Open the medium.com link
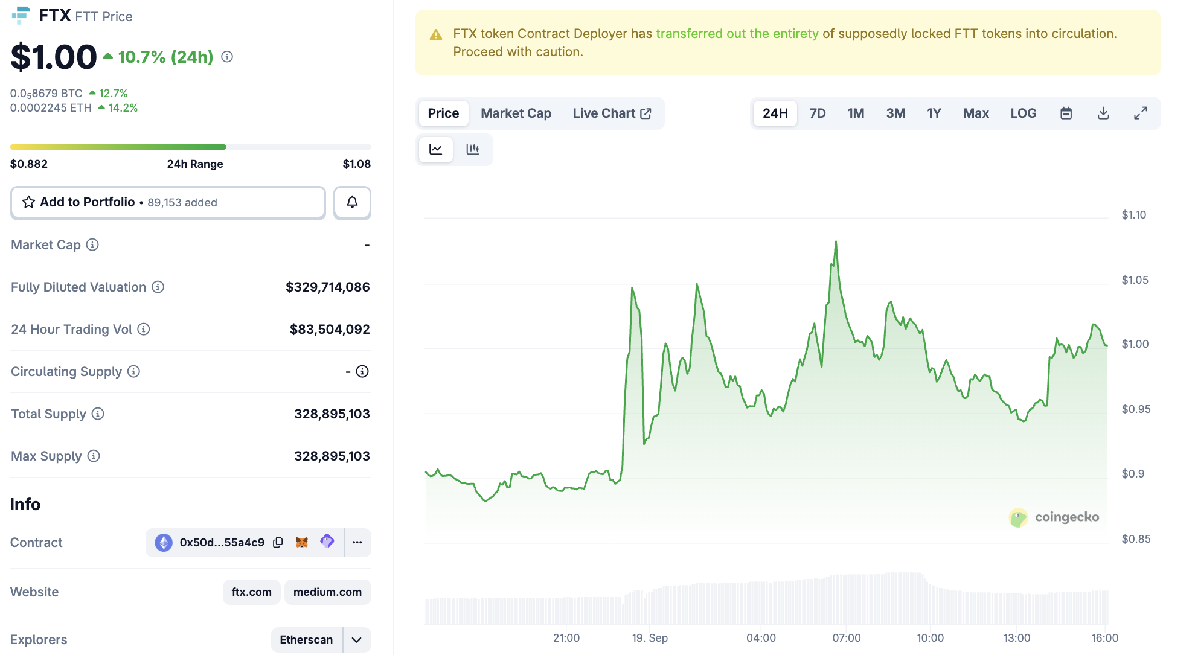Viewport: 1195px width, 655px height. pyautogui.click(x=327, y=592)
